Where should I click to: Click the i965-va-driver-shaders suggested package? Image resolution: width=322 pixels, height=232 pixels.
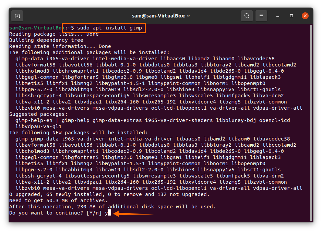click(x=179, y=120)
